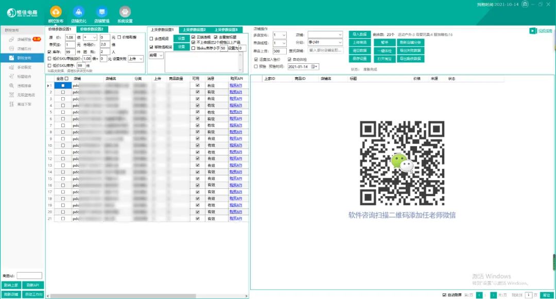Click the 保存设置 button
The height and width of the screenshot is (299, 556).
click(x=359, y=59)
